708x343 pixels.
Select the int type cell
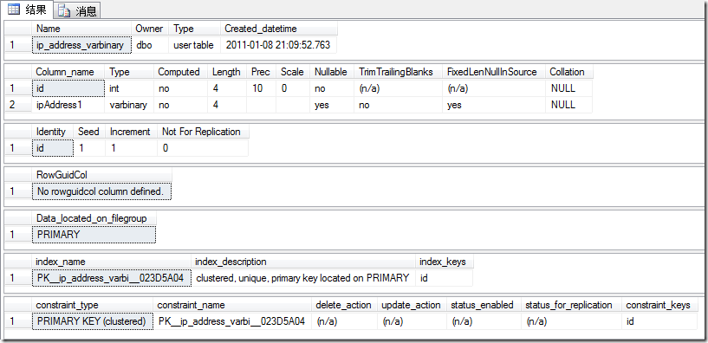(130, 88)
